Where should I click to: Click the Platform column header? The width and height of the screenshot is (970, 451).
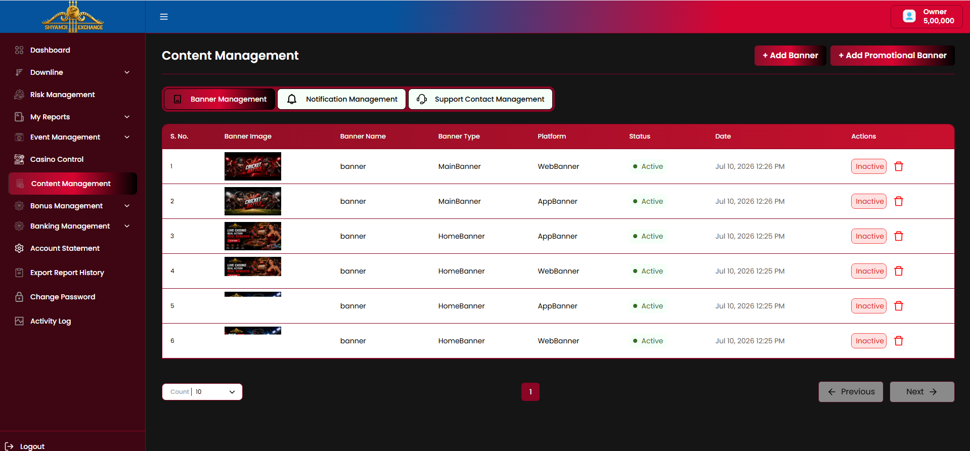pos(552,137)
